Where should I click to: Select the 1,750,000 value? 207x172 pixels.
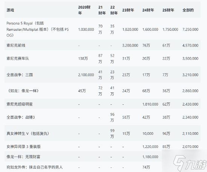pos(170,29)
